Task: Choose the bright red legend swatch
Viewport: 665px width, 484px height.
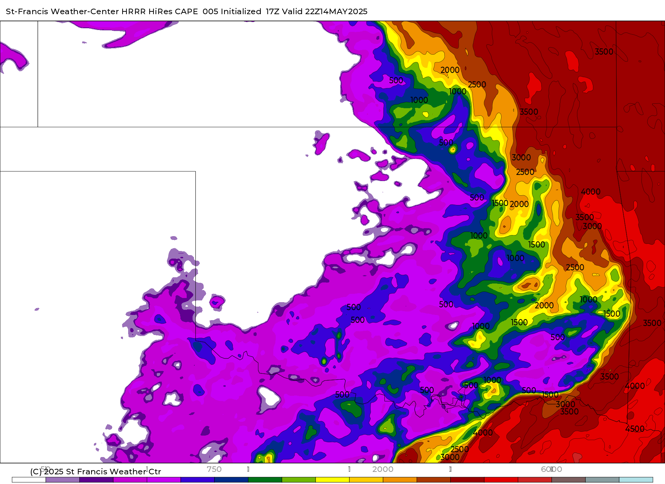Action: point(501,480)
